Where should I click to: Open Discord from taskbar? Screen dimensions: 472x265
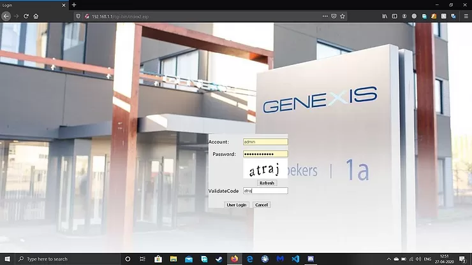311,259
